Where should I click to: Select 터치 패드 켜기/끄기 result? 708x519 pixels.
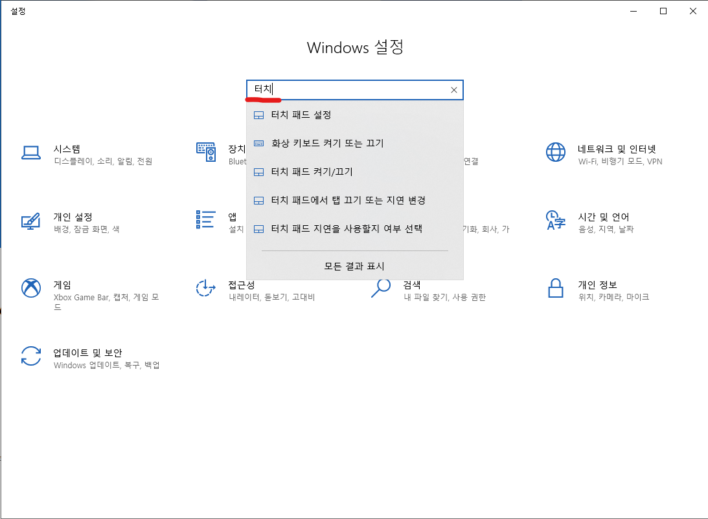[355, 171]
